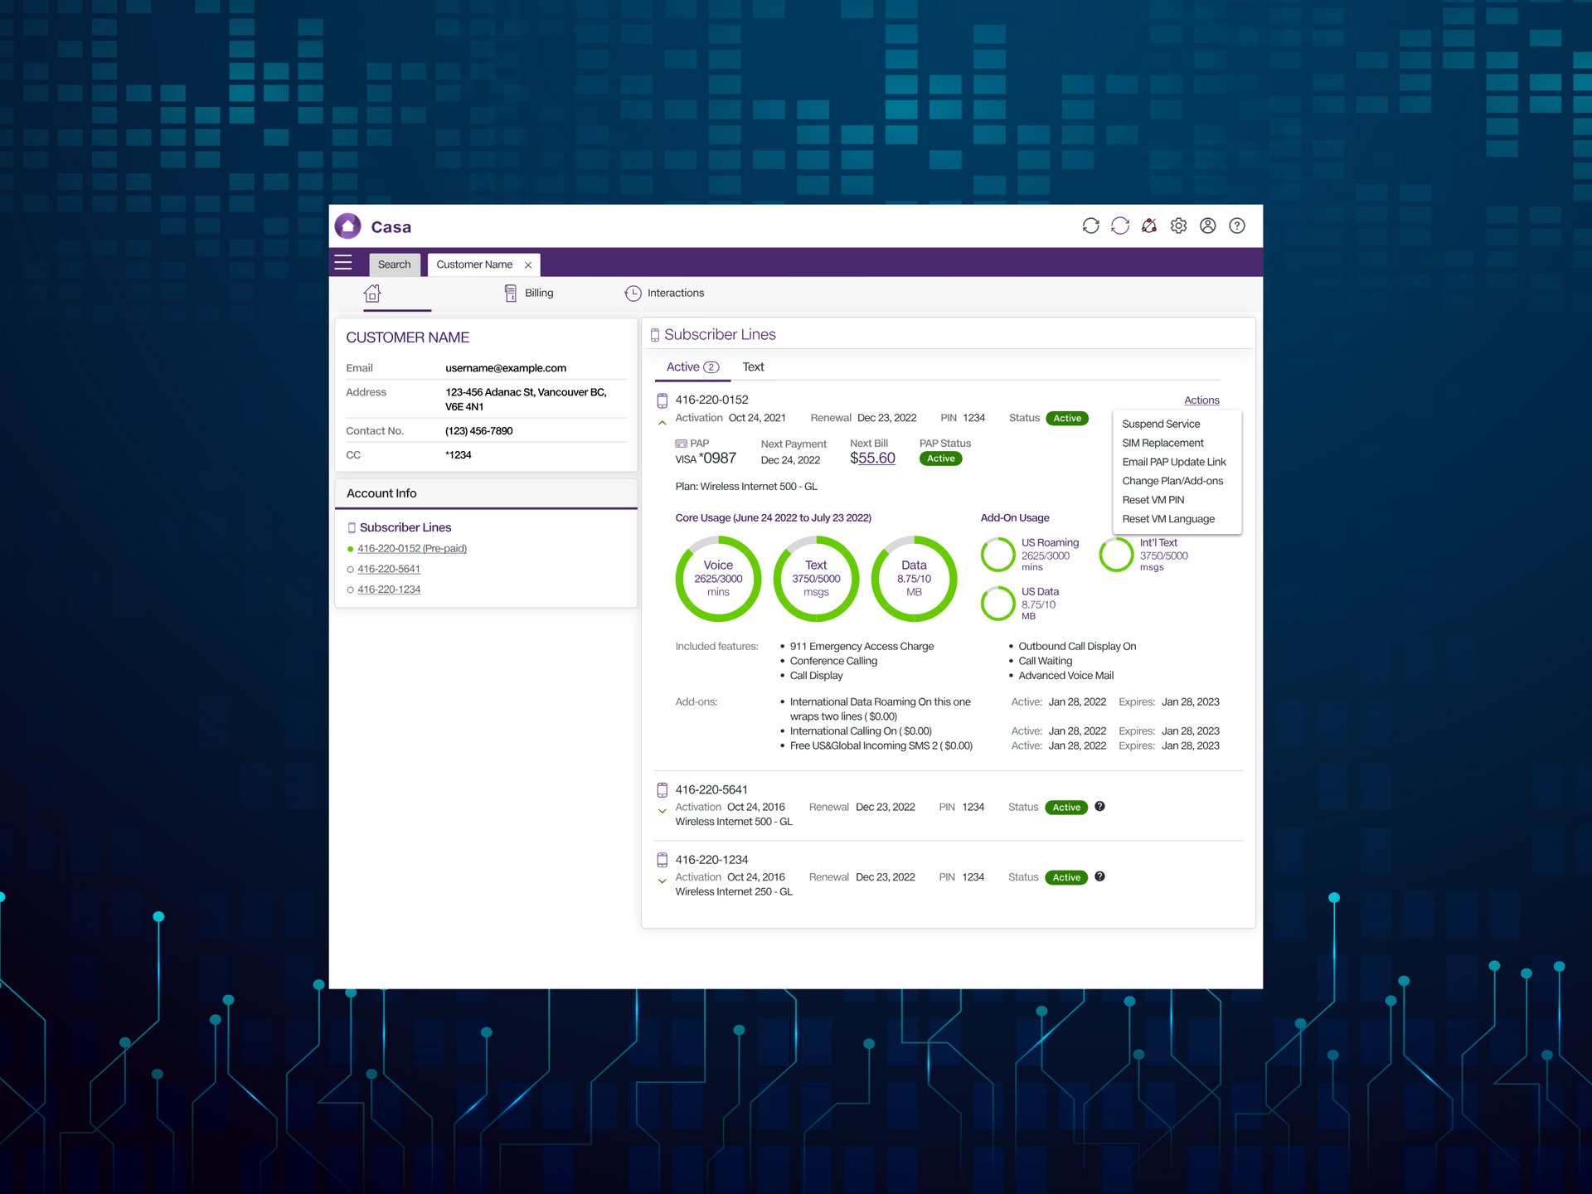Open the hamburger menu icon
1592x1194 pixels.
(x=343, y=263)
